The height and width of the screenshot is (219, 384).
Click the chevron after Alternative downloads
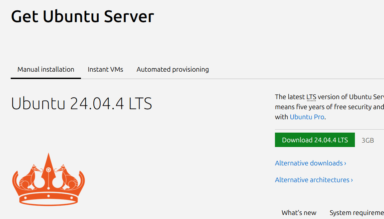[345, 163]
